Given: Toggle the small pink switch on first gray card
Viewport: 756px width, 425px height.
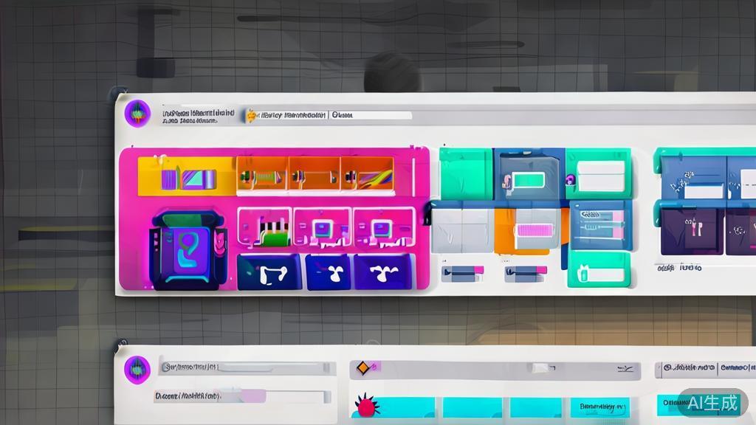Looking at the screenshot, I should (x=478, y=270).
